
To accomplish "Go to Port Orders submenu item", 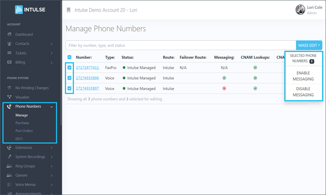I will [x=24, y=131].
